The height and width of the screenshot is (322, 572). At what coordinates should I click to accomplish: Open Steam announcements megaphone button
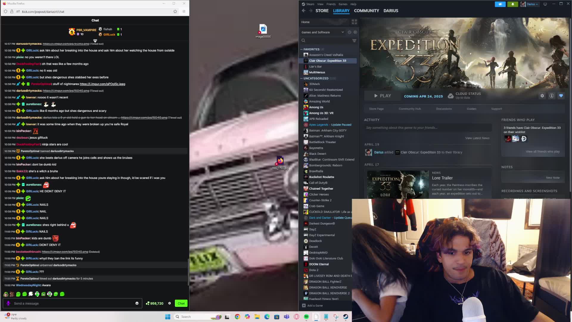pos(500,4)
